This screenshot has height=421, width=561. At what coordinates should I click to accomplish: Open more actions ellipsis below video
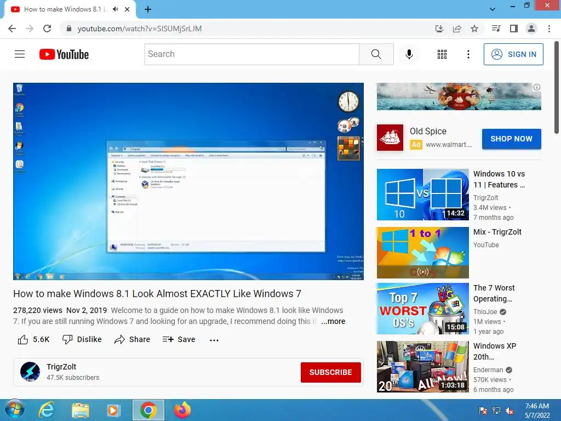[214, 340]
